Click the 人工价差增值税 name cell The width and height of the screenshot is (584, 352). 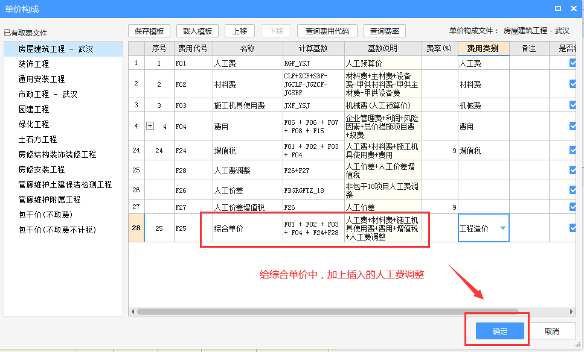coord(248,207)
